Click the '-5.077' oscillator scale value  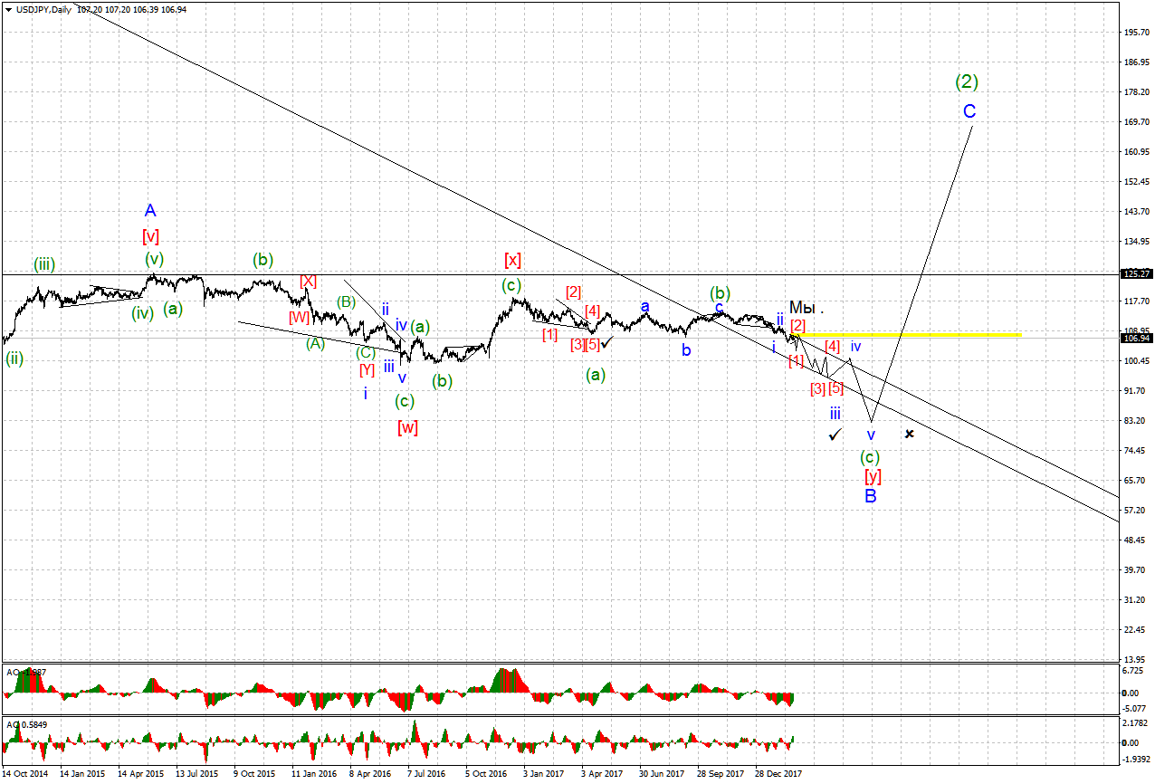point(1134,709)
